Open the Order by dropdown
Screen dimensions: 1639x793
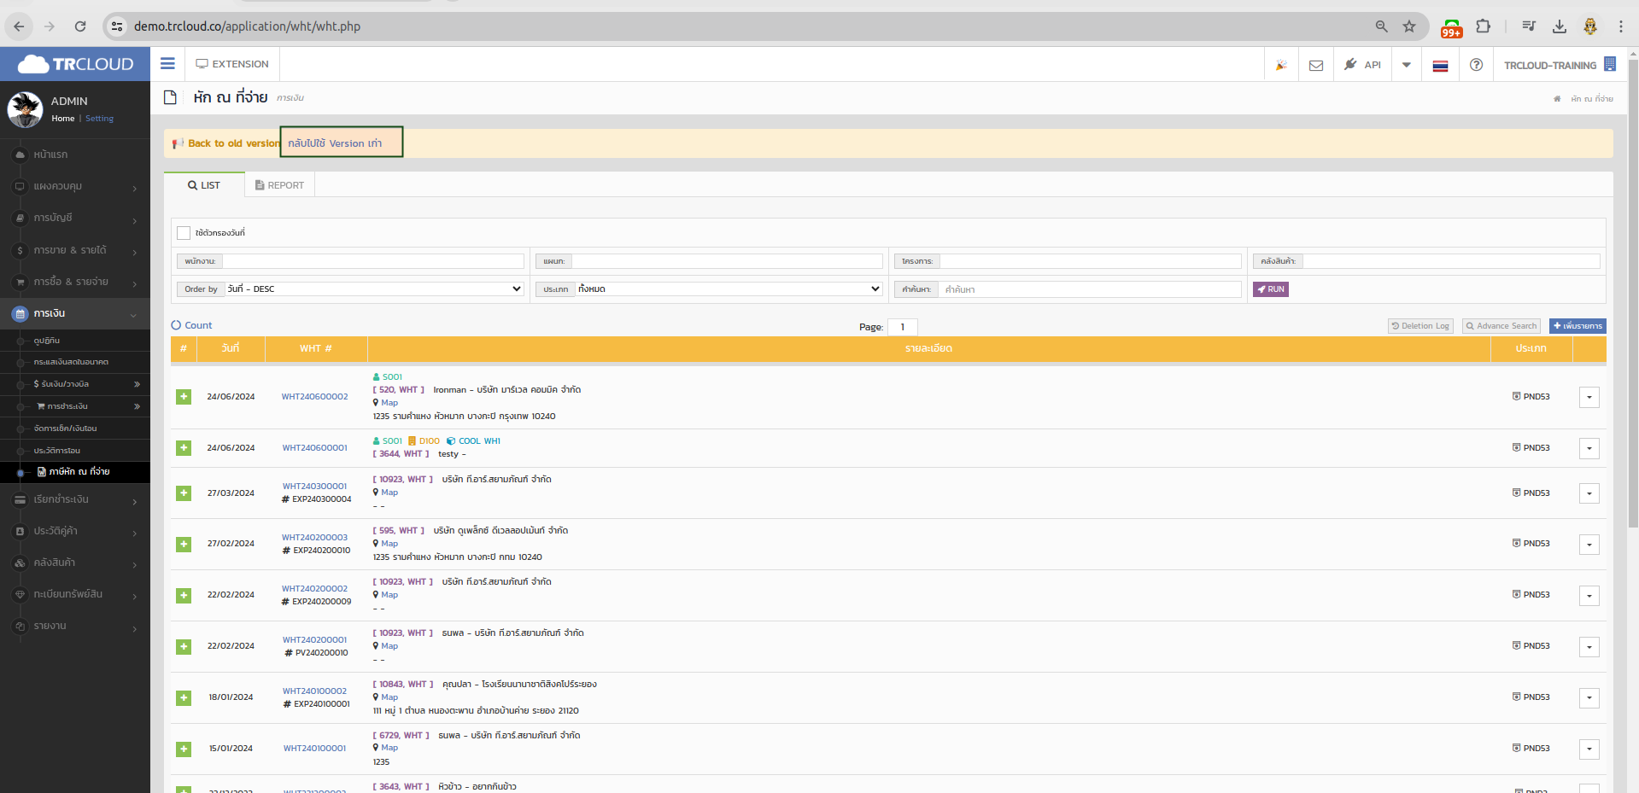pos(374,289)
